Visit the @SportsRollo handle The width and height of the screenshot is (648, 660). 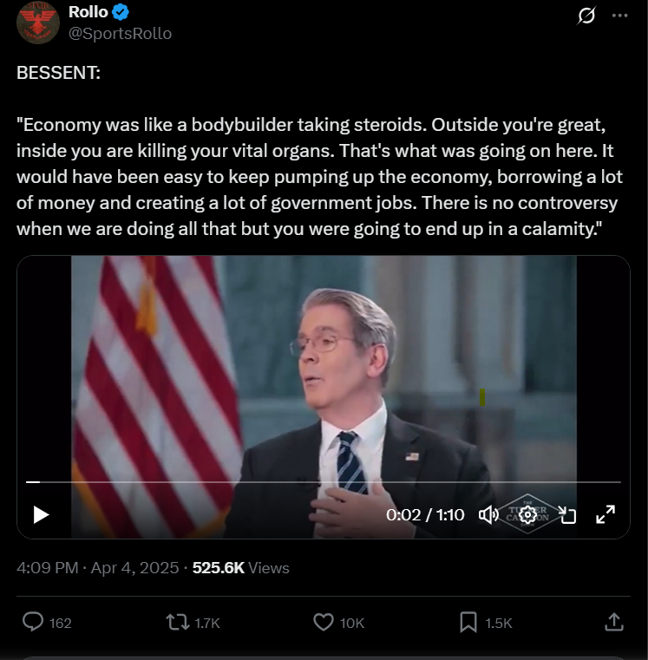(120, 33)
